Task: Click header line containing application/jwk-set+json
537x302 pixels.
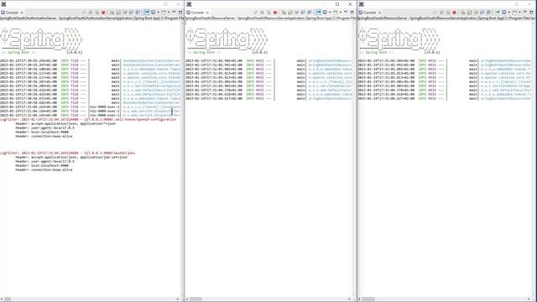Action: (71, 157)
